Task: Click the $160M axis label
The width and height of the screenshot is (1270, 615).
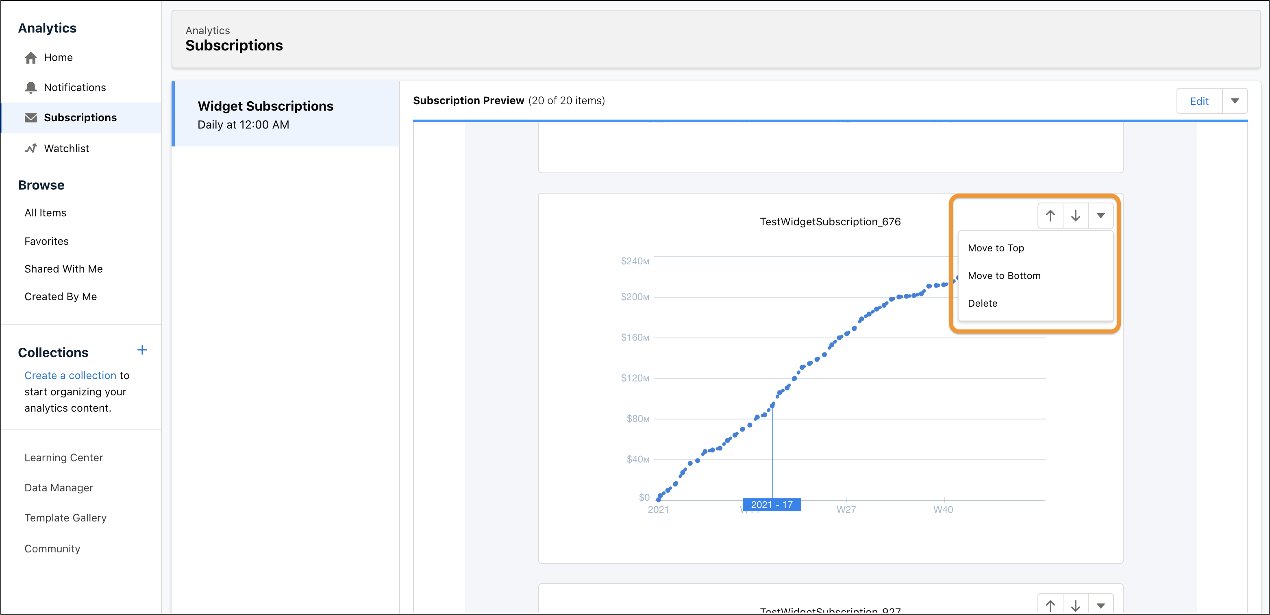Action: tap(635, 338)
